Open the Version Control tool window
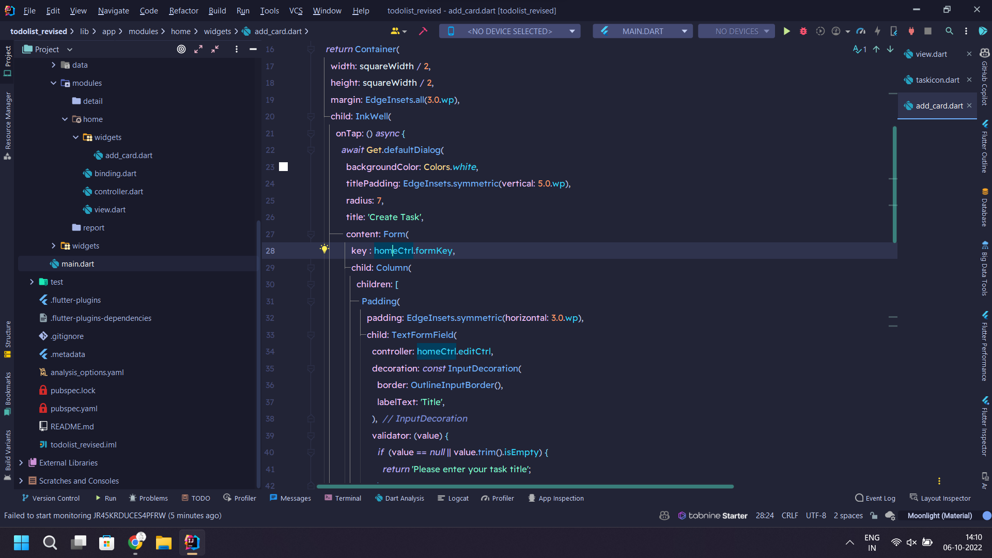 coord(51,498)
